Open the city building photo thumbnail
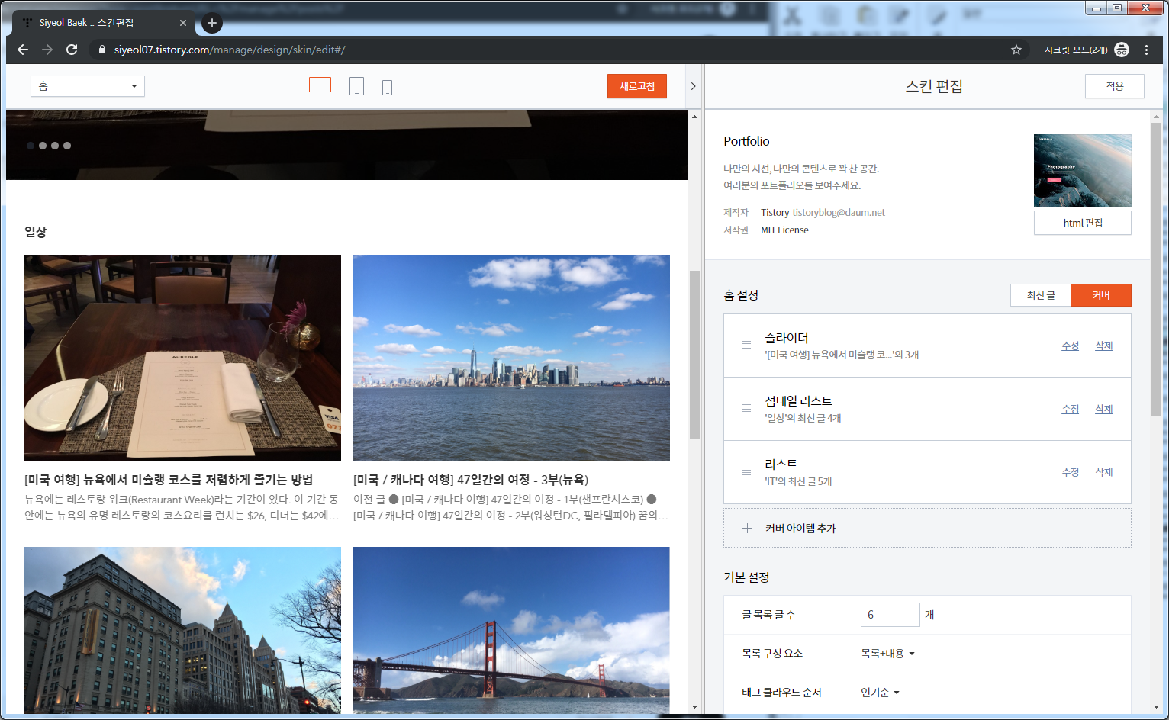This screenshot has width=1169, height=720. coord(182,630)
